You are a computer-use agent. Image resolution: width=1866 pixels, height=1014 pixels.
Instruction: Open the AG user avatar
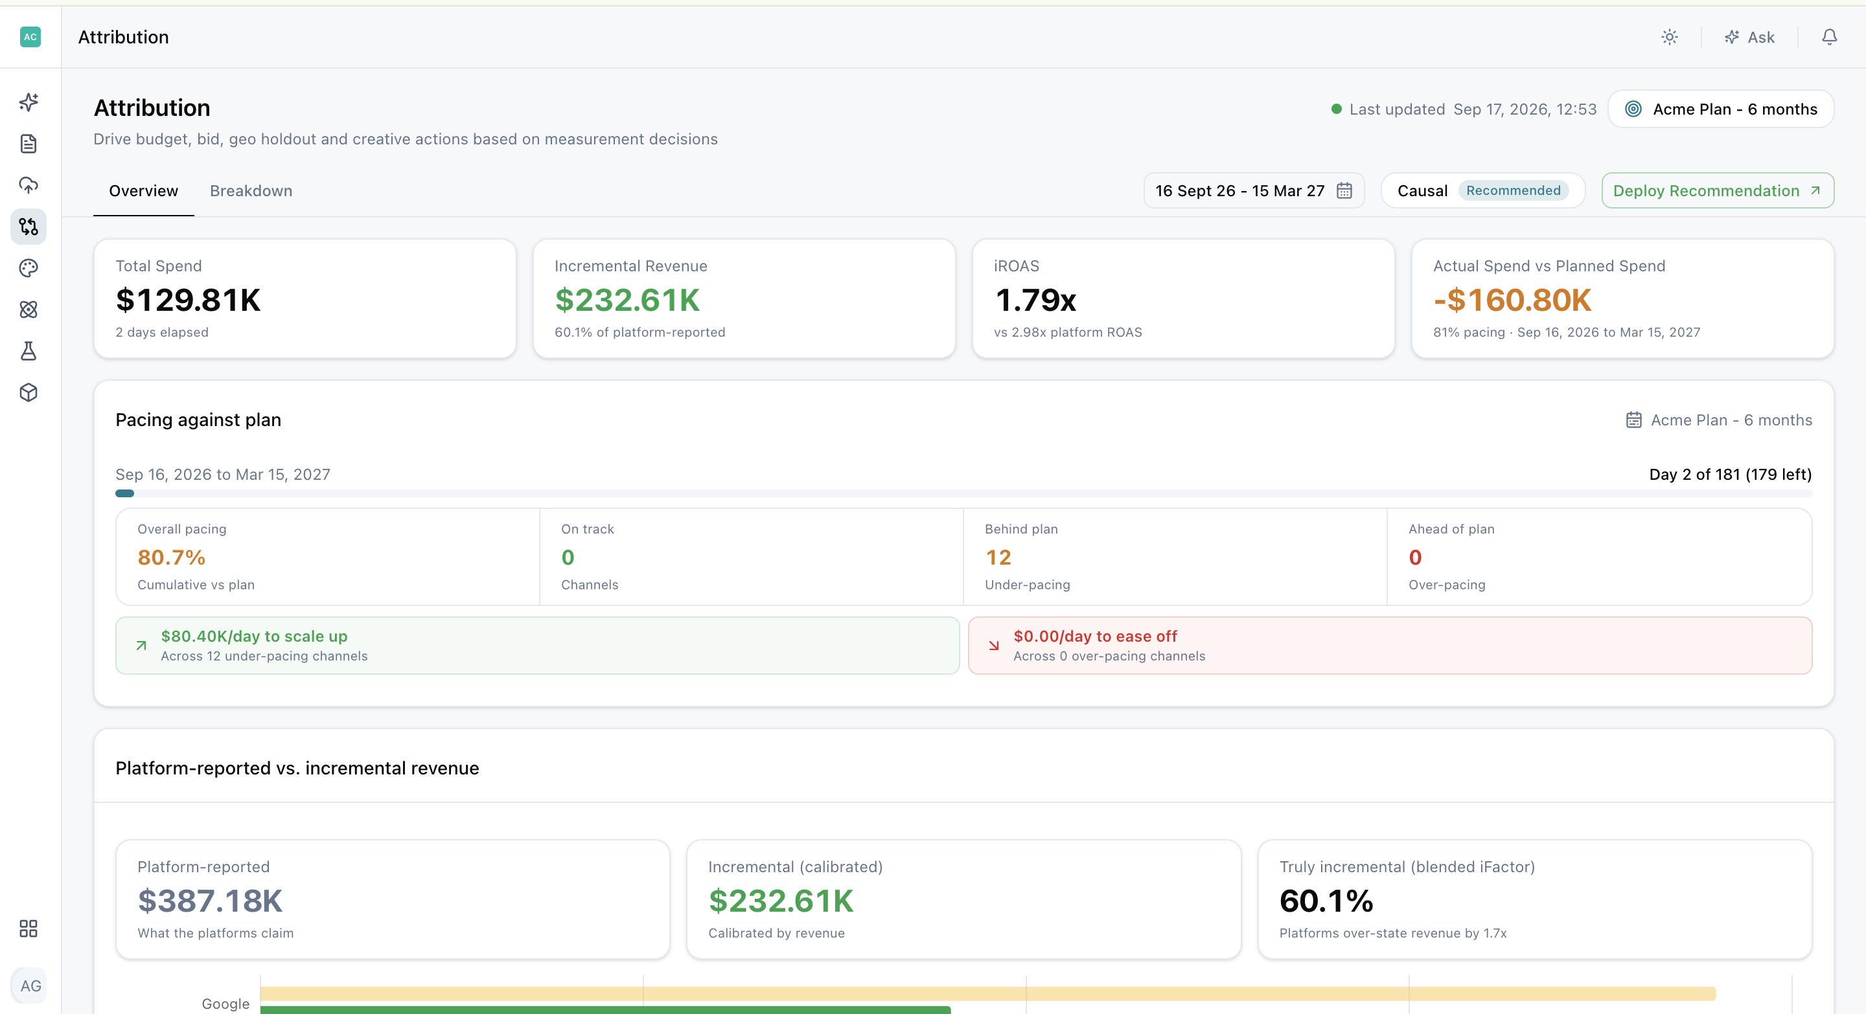click(30, 986)
